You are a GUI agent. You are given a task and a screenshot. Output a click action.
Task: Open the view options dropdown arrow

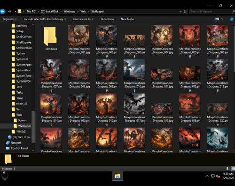222,19
